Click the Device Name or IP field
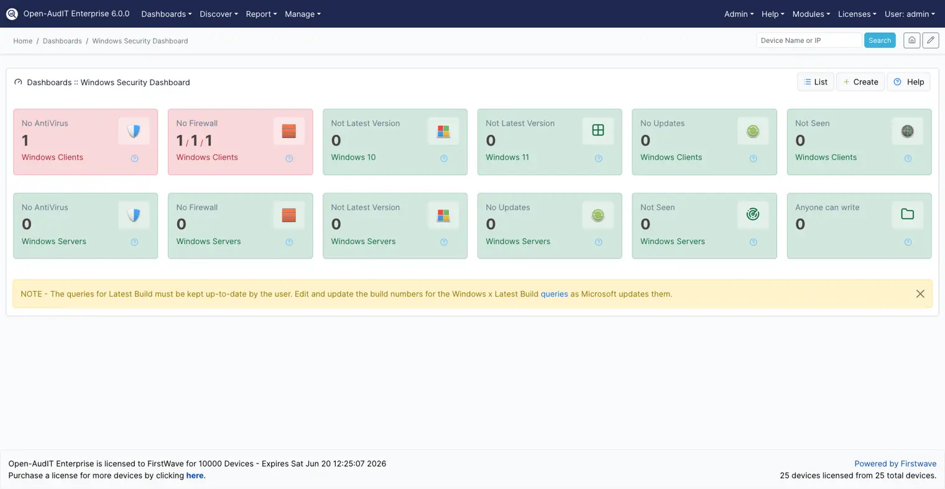Screen dimensions: 945x489 click(809, 40)
